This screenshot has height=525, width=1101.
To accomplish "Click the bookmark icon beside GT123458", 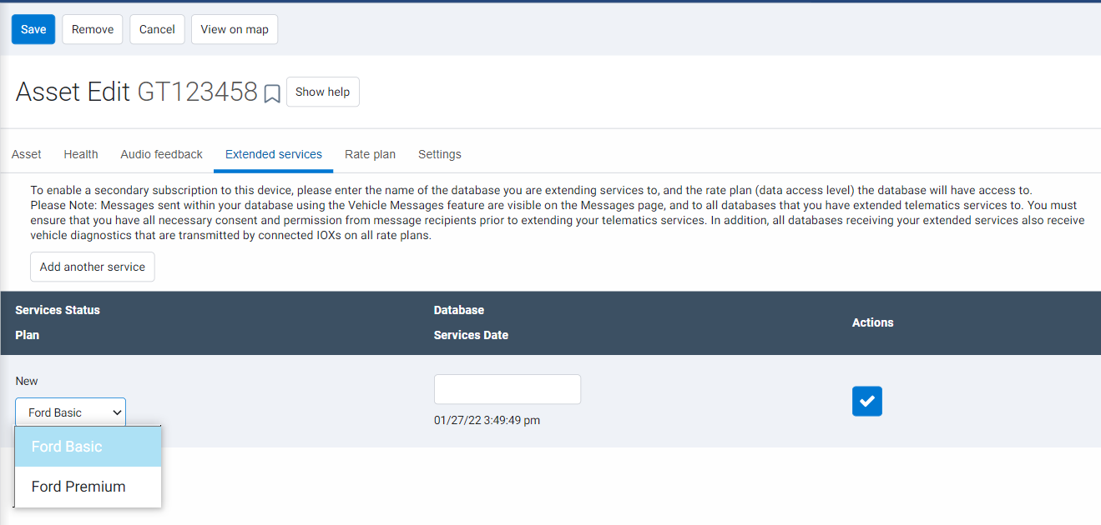I will [x=272, y=93].
